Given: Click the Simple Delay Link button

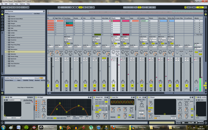Looking at the screenshot, I should tap(106, 100).
